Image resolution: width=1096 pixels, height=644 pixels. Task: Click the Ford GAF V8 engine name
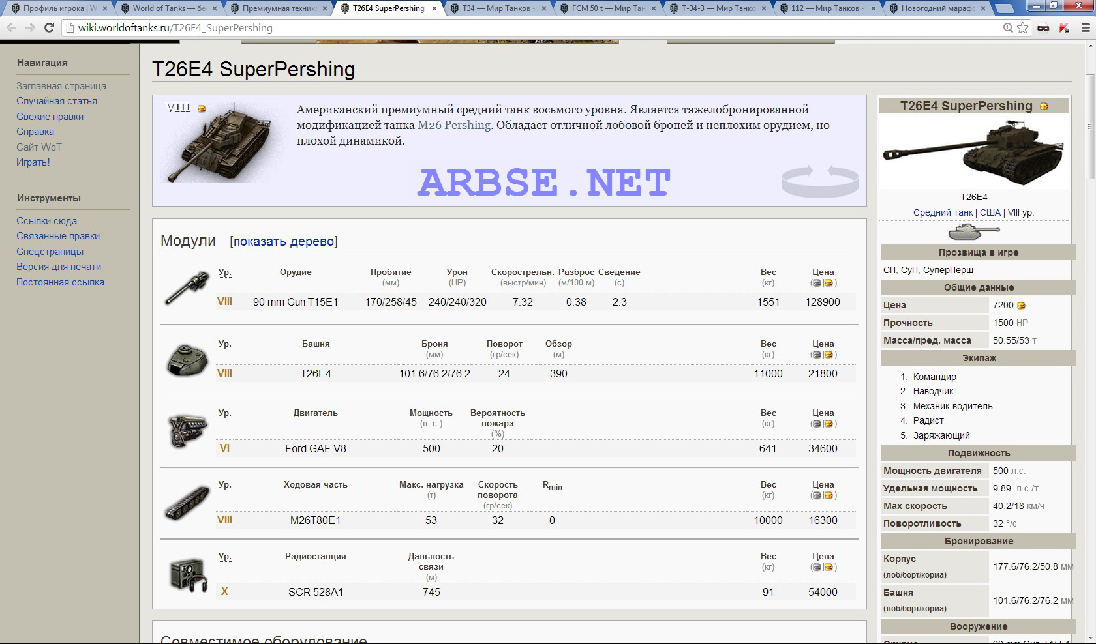pos(316,449)
